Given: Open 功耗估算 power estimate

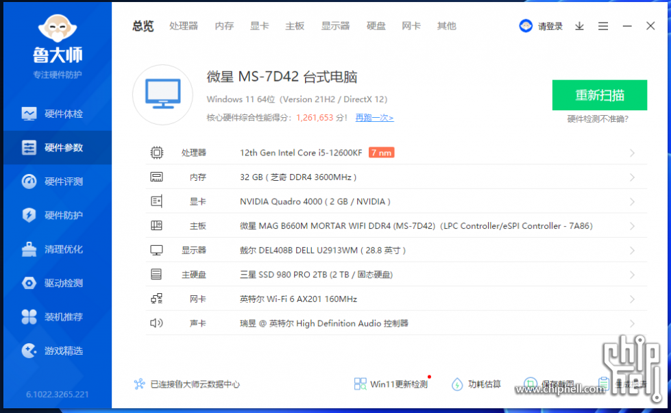Looking at the screenshot, I should tap(476, 384).
